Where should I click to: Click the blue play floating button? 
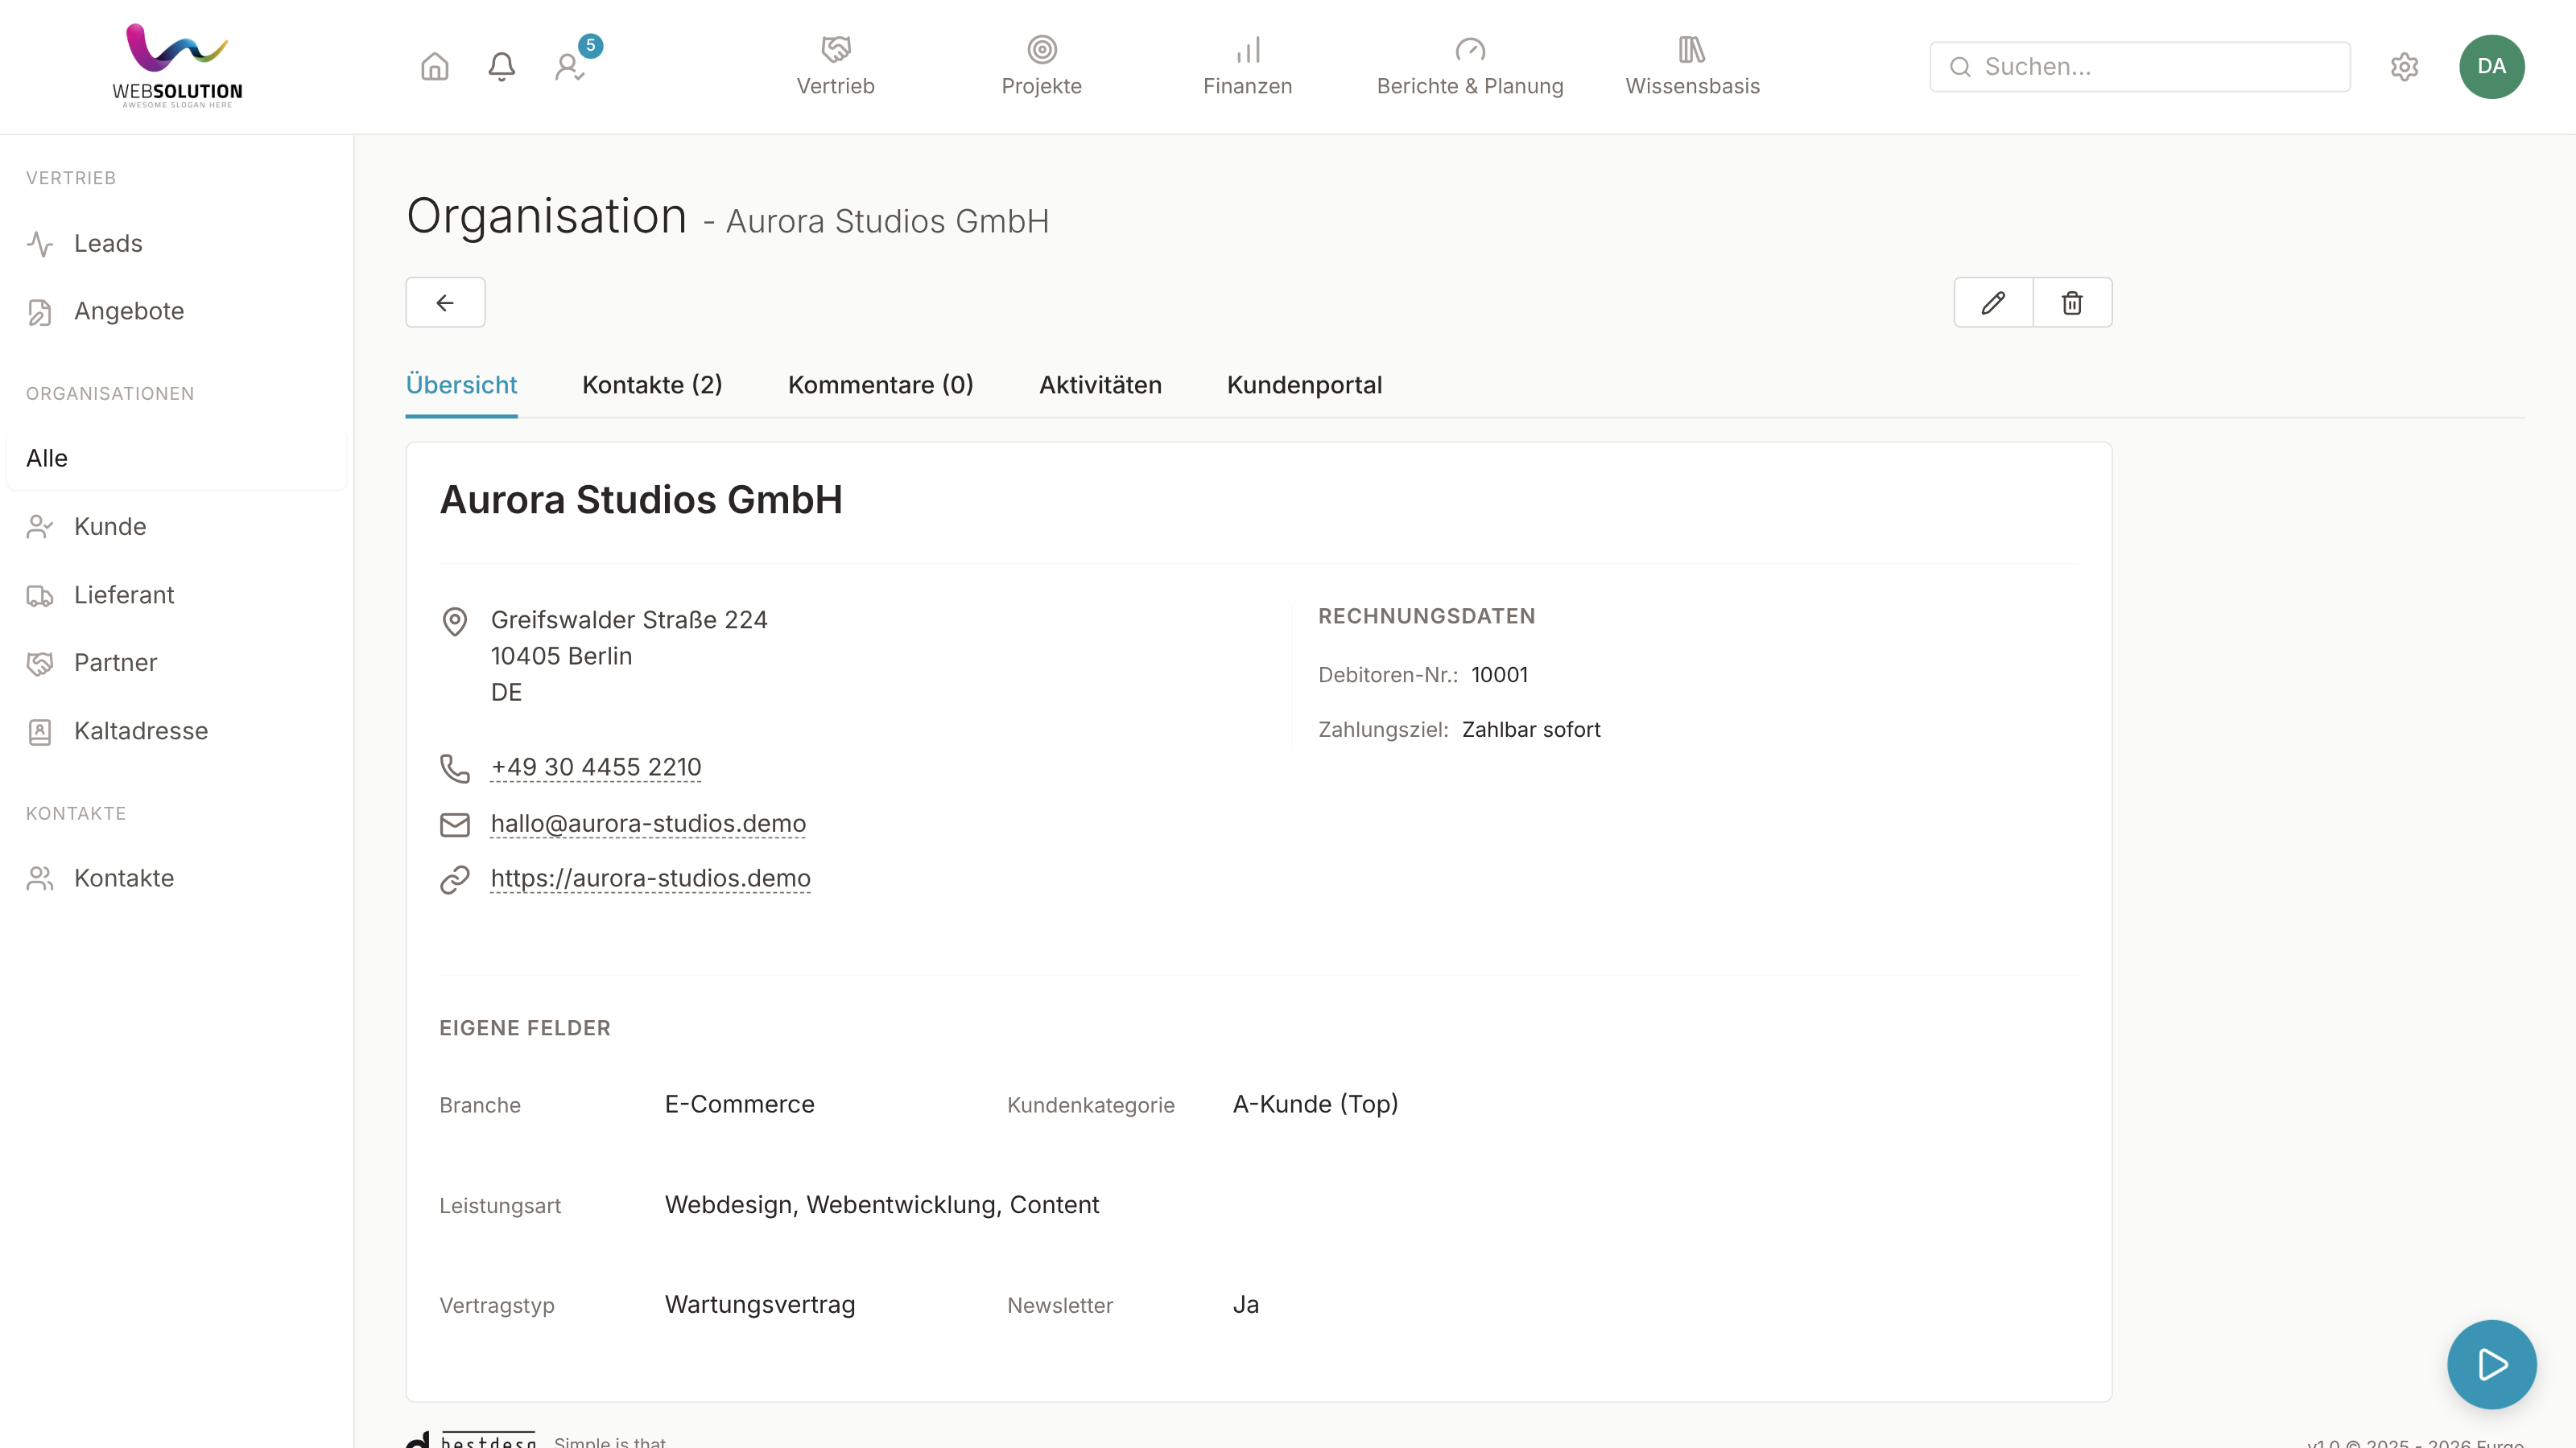point(2491,1364)
